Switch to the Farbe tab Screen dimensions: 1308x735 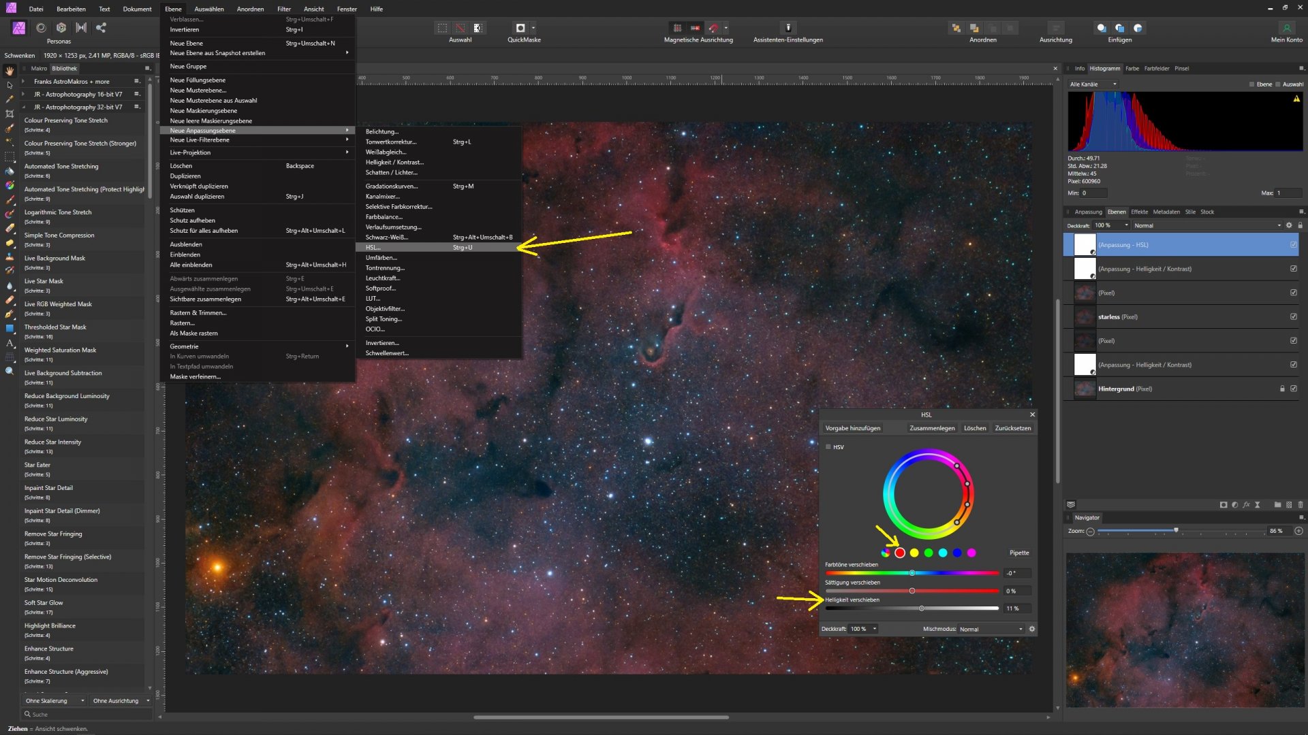[1132, 68]
